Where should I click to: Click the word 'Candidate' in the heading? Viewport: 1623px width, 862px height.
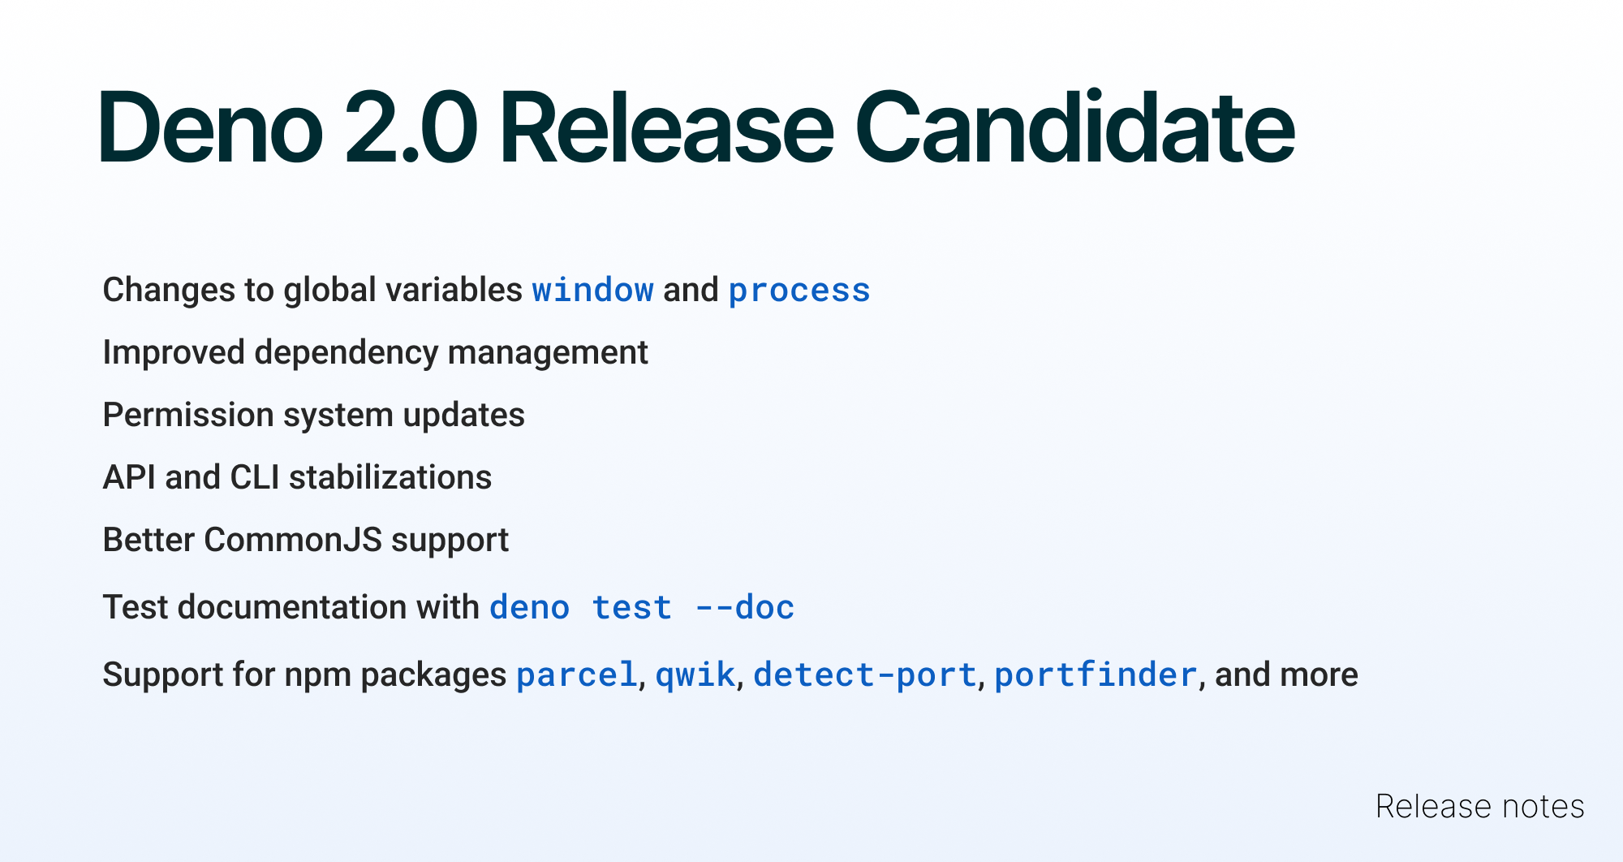(1074, 128)
